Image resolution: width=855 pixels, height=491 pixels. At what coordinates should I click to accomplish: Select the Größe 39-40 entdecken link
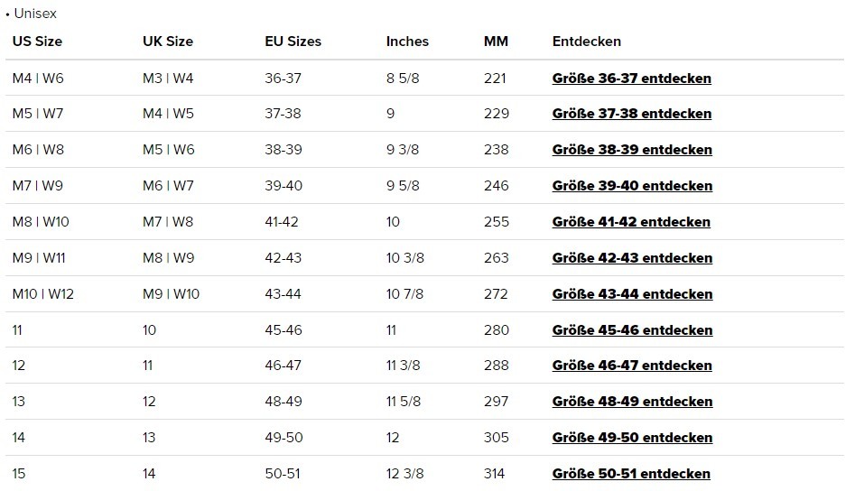631,186
